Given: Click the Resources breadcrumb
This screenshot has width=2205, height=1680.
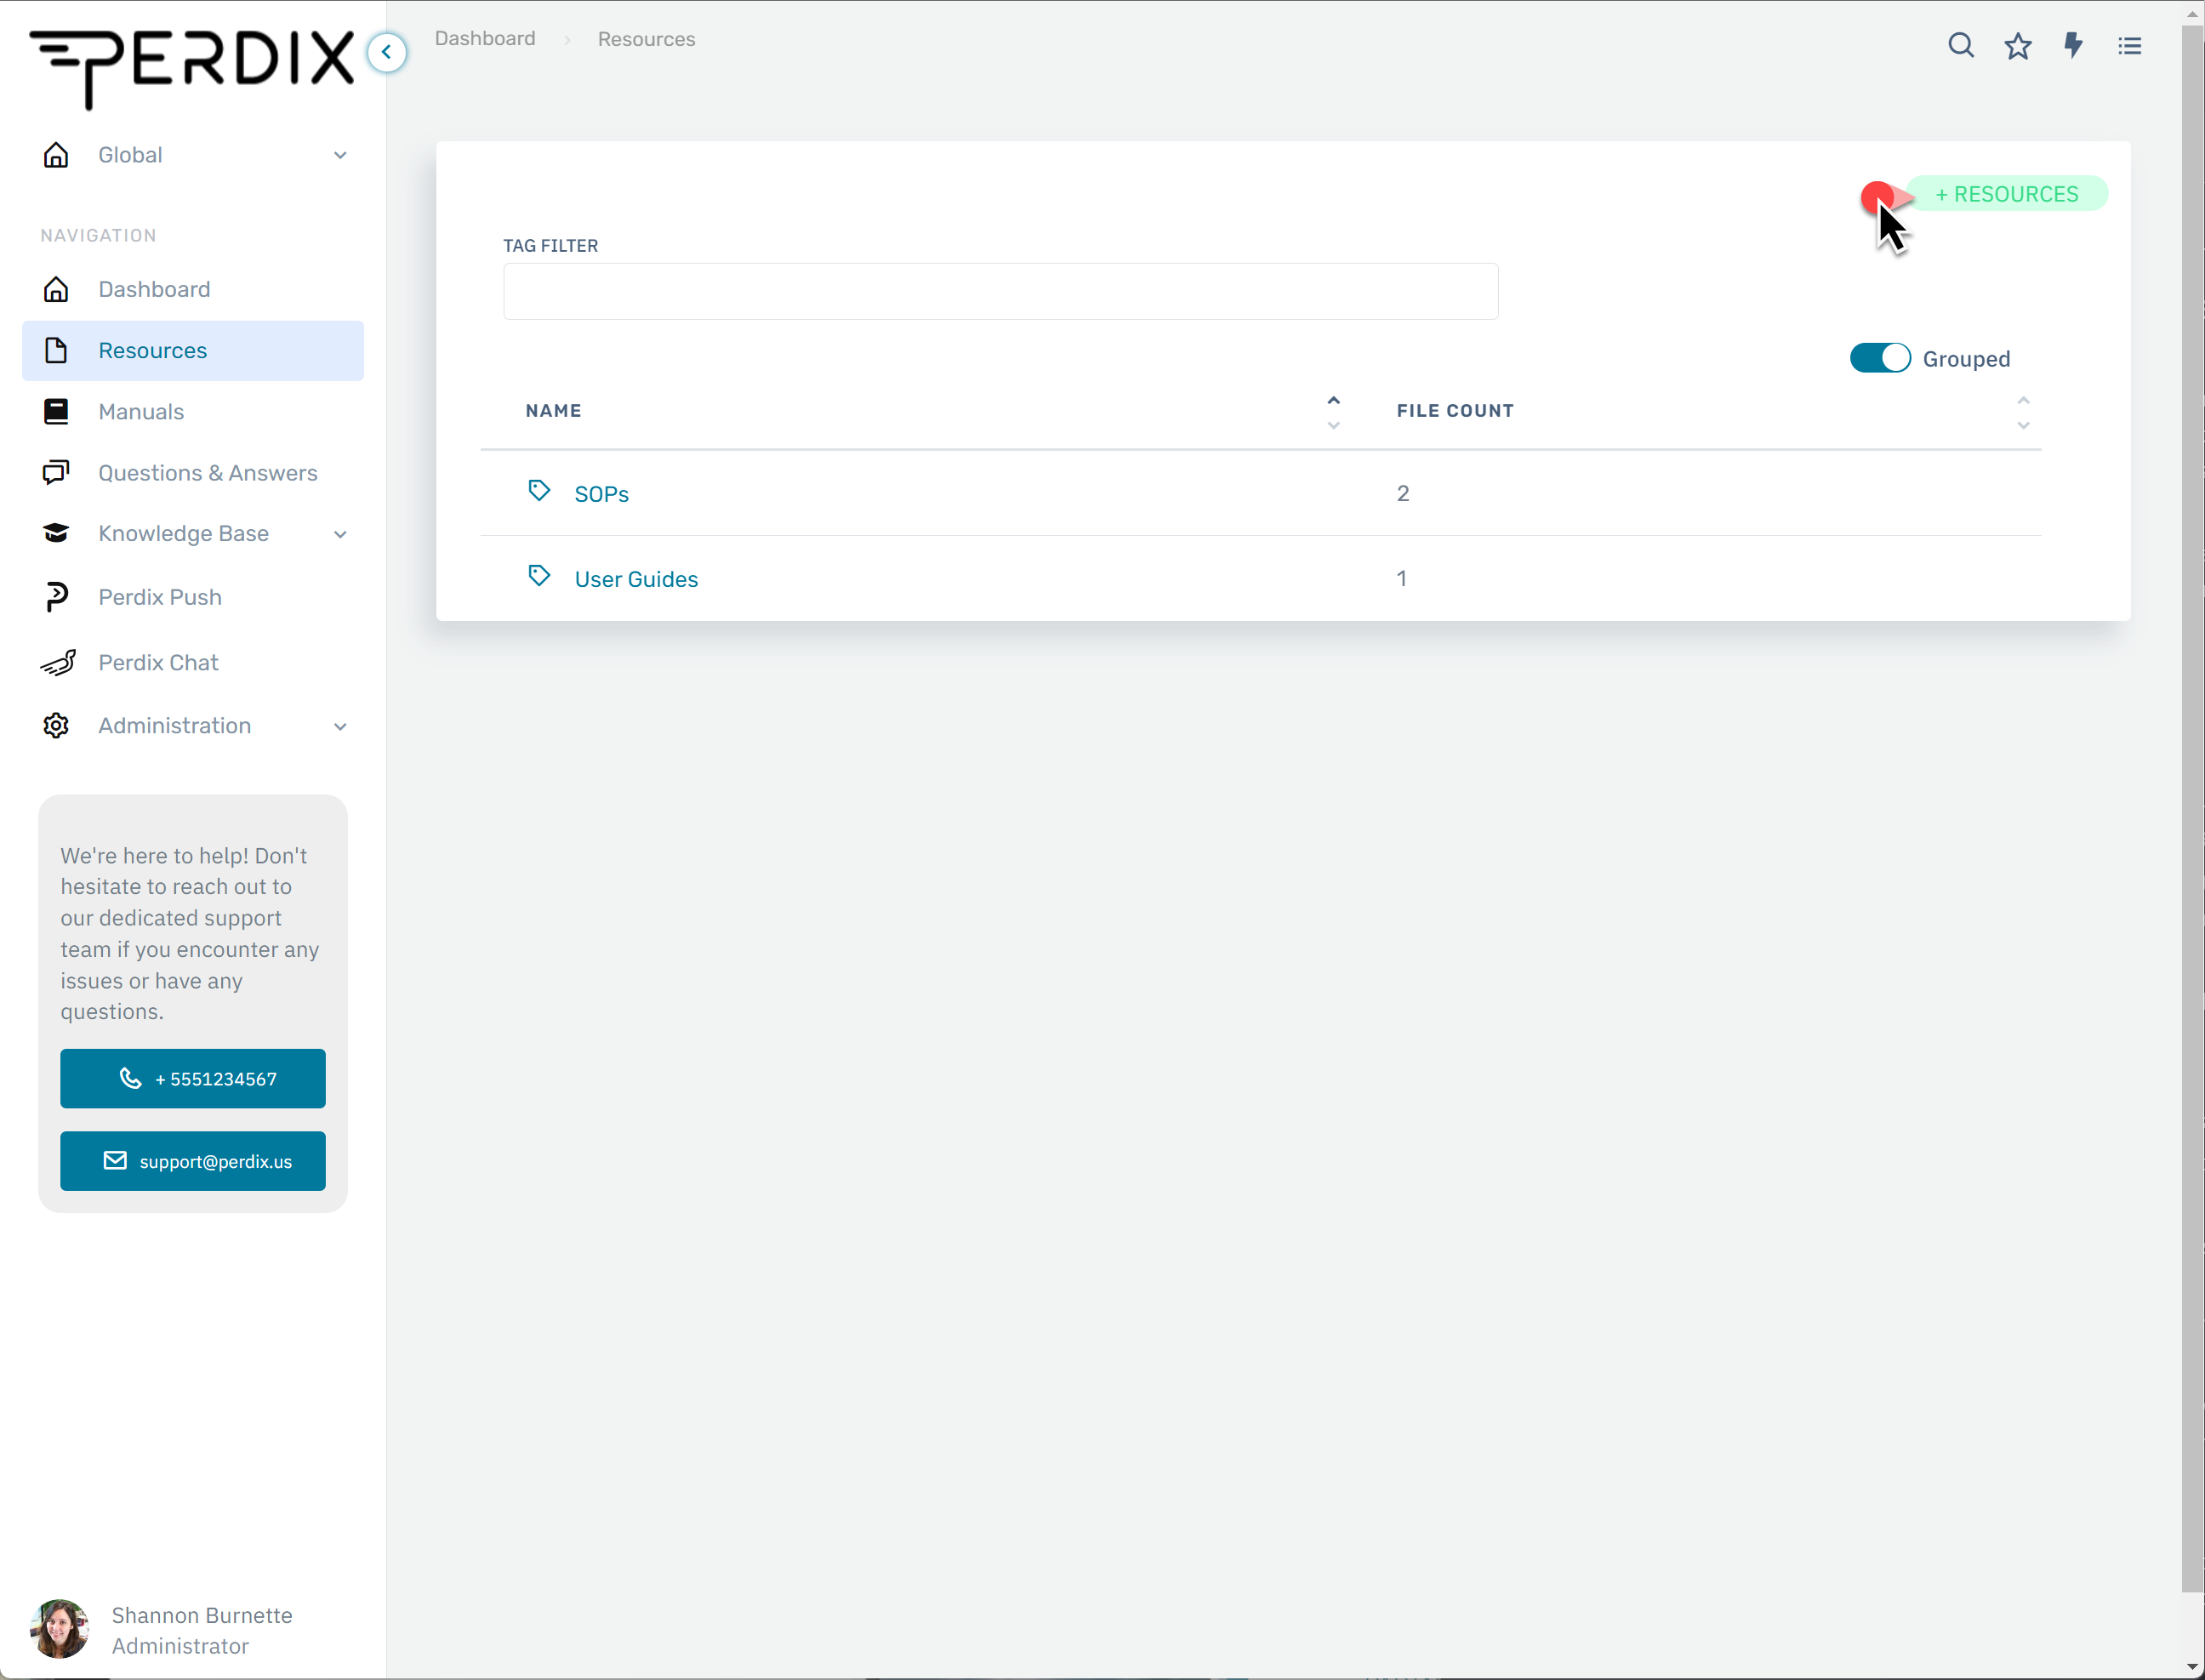Looking at the screenshot, I should point(646,39).
